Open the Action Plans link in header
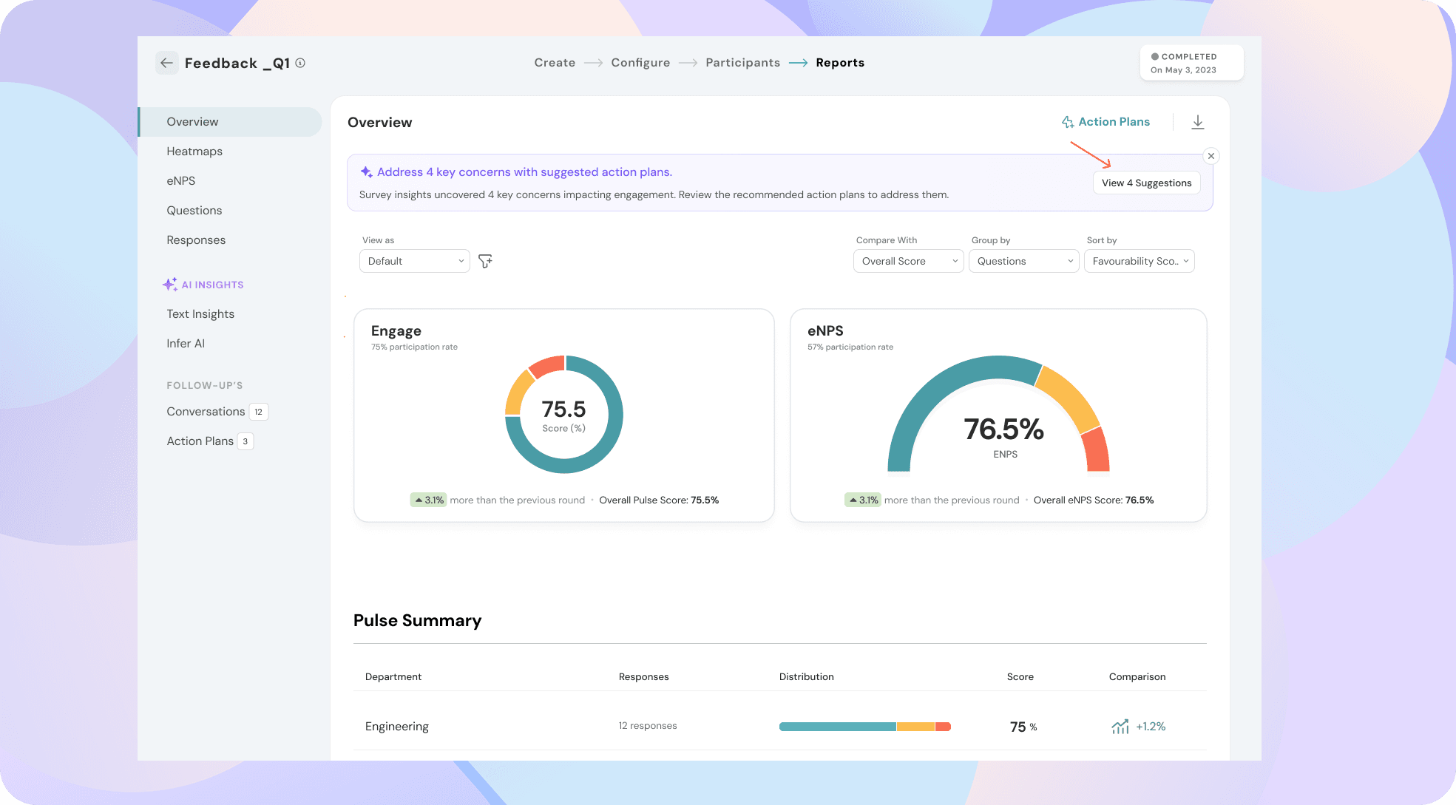1456x805 pixels. tap(1105, 122)
